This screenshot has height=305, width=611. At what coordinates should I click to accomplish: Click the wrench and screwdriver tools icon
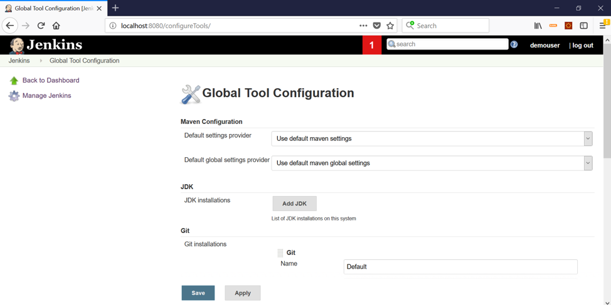tap(191, 95)
